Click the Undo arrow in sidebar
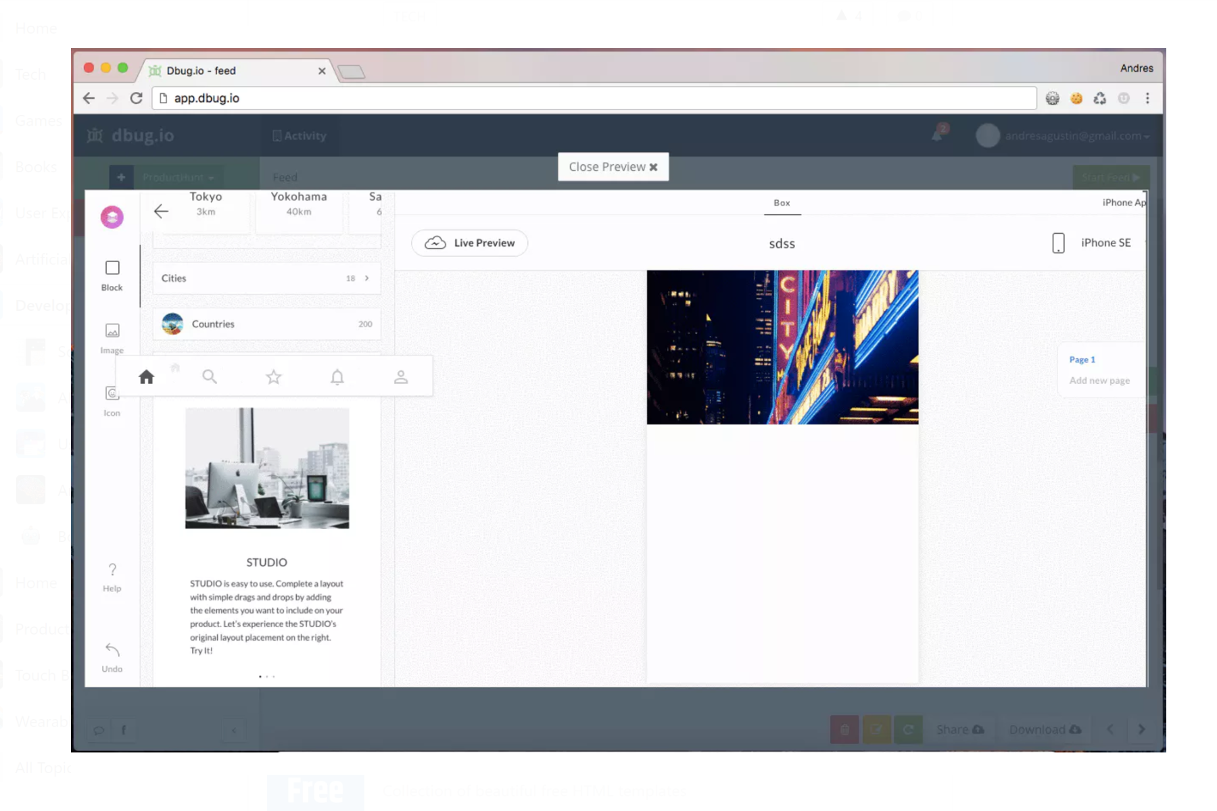Image resolution: width=1217 pixels, height=811 pixels. 112,658
